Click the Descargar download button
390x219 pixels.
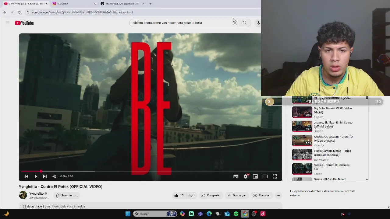click(237, 195)
